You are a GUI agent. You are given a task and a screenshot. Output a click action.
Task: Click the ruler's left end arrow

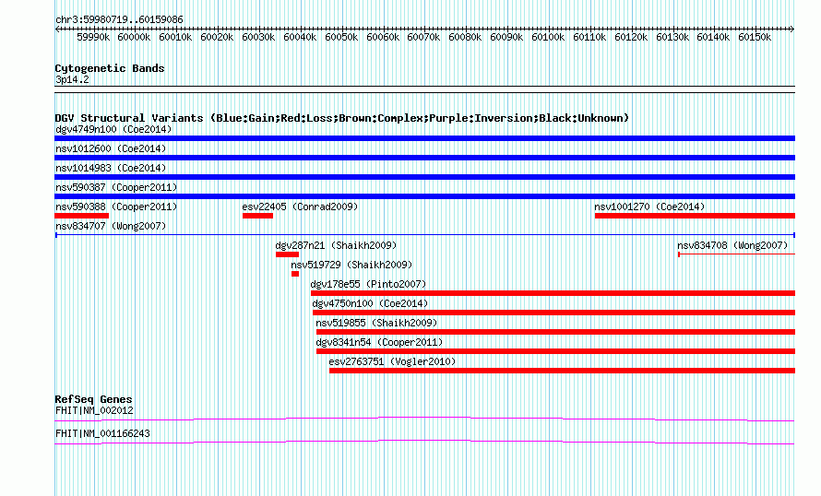click(x=57, y=30)
